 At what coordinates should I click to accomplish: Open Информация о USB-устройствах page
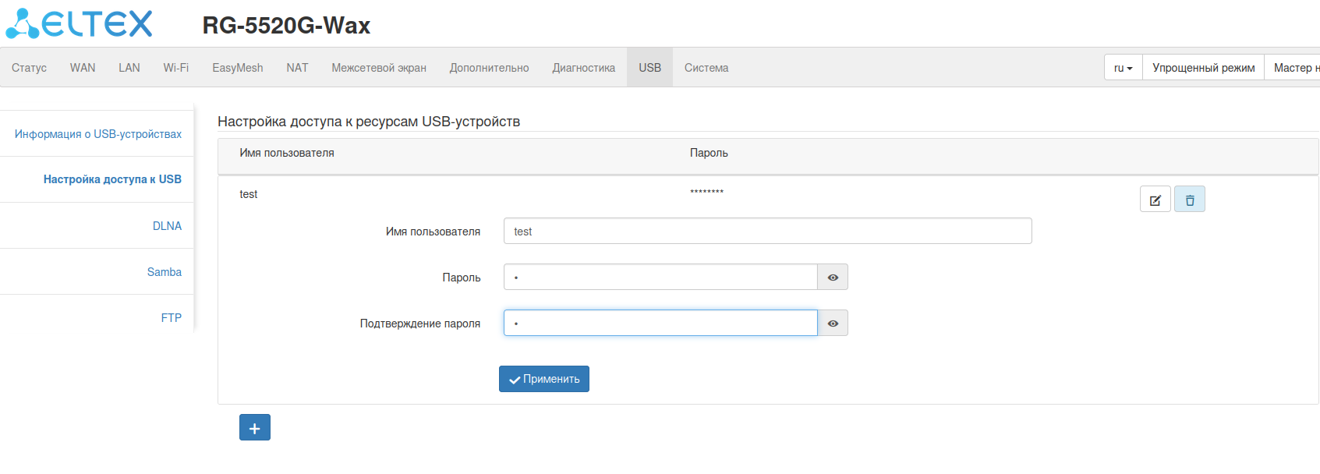point(98,134)
